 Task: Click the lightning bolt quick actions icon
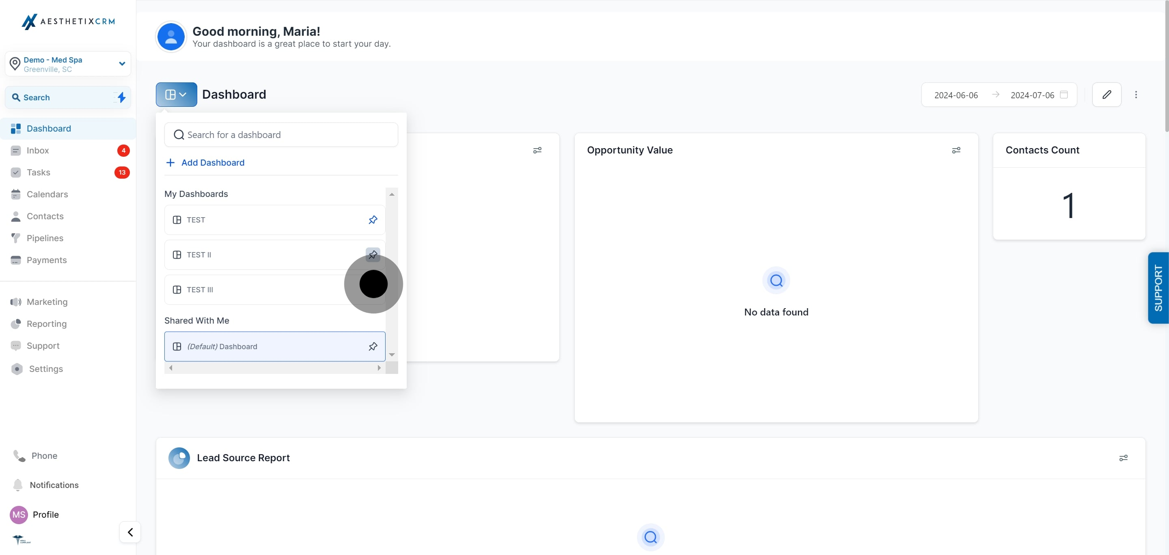(x=121, y=97)
